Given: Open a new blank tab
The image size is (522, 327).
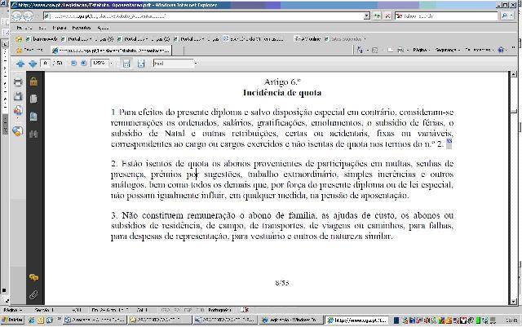Looking at the screenshot, I should click(178, 51).
